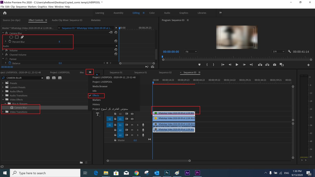Screen dimensions: 315x177
Task: Toggle lock on V2 track
Action: click(x=115, y=114)
